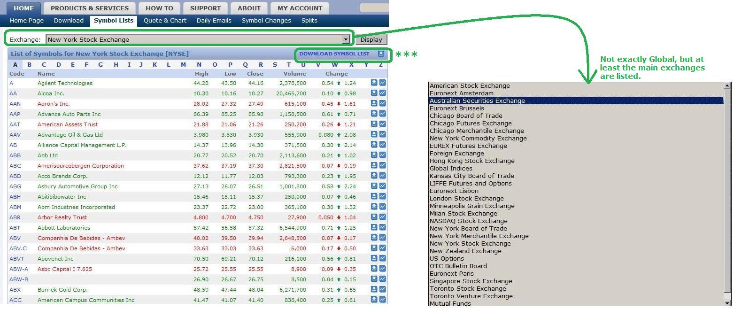This screenshot has height=309, width=734.
Task: Open the letter M symbol filter link
Action: 183,64
